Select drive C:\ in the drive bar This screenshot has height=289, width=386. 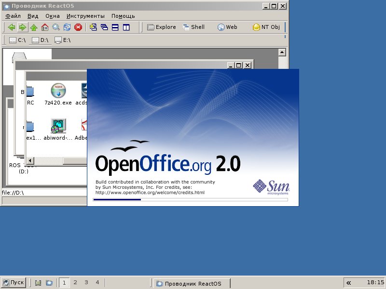point(17,40)
